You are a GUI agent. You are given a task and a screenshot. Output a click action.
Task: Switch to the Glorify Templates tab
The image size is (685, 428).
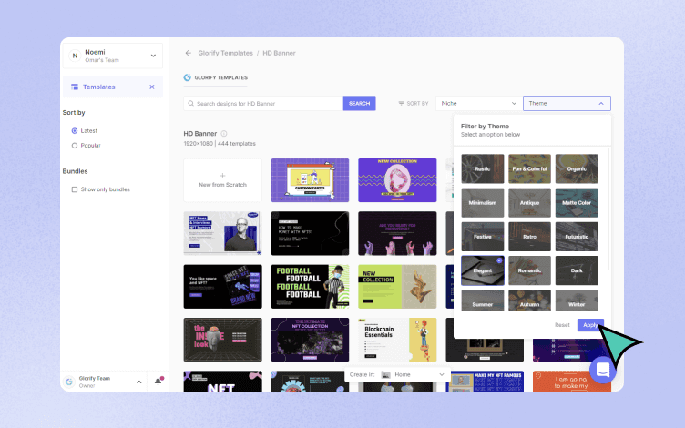[215, 77]
